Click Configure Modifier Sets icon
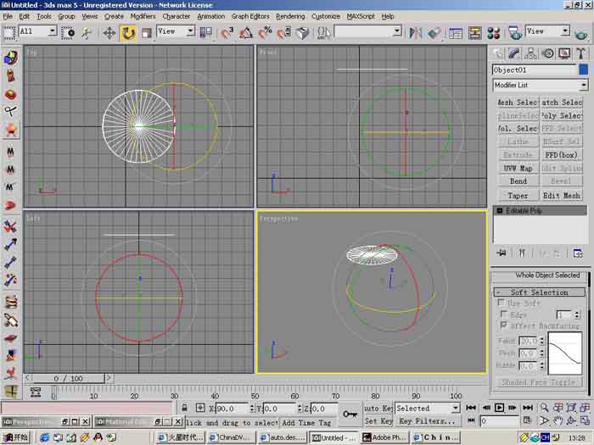Viewport: 594px width, 445px height. tap(578, 253)
